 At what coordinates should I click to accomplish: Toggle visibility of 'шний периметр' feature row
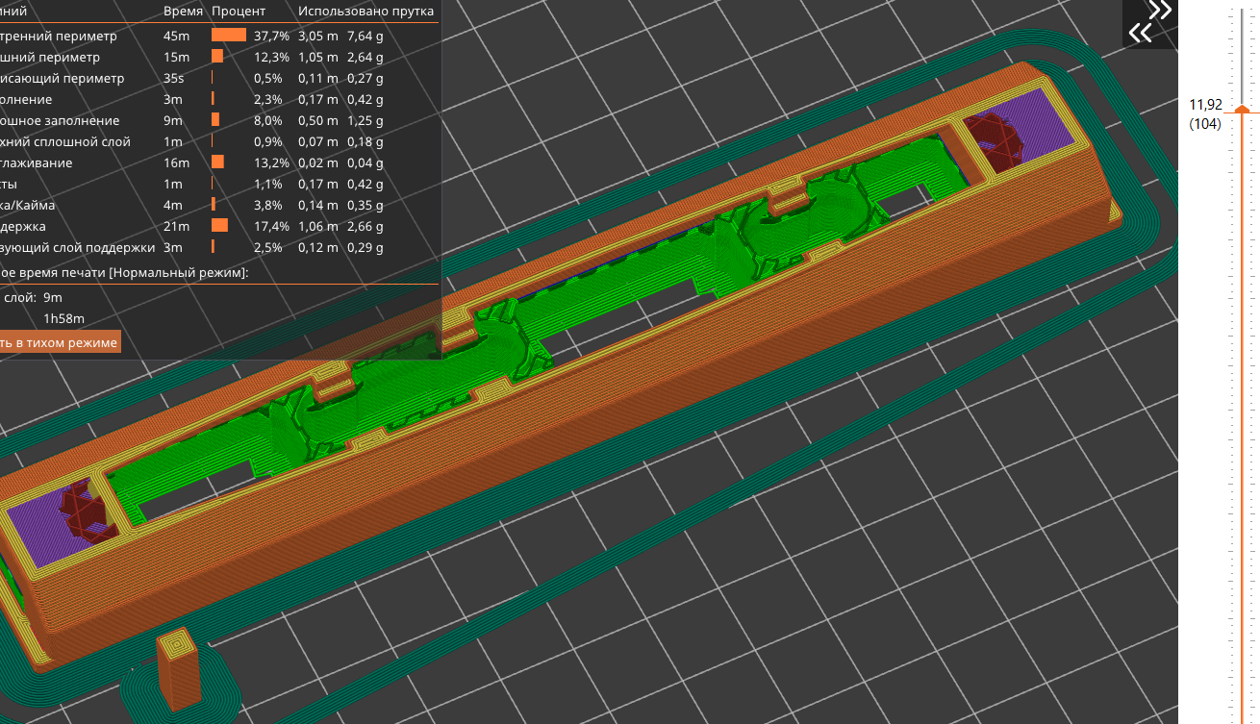(50, 57)
